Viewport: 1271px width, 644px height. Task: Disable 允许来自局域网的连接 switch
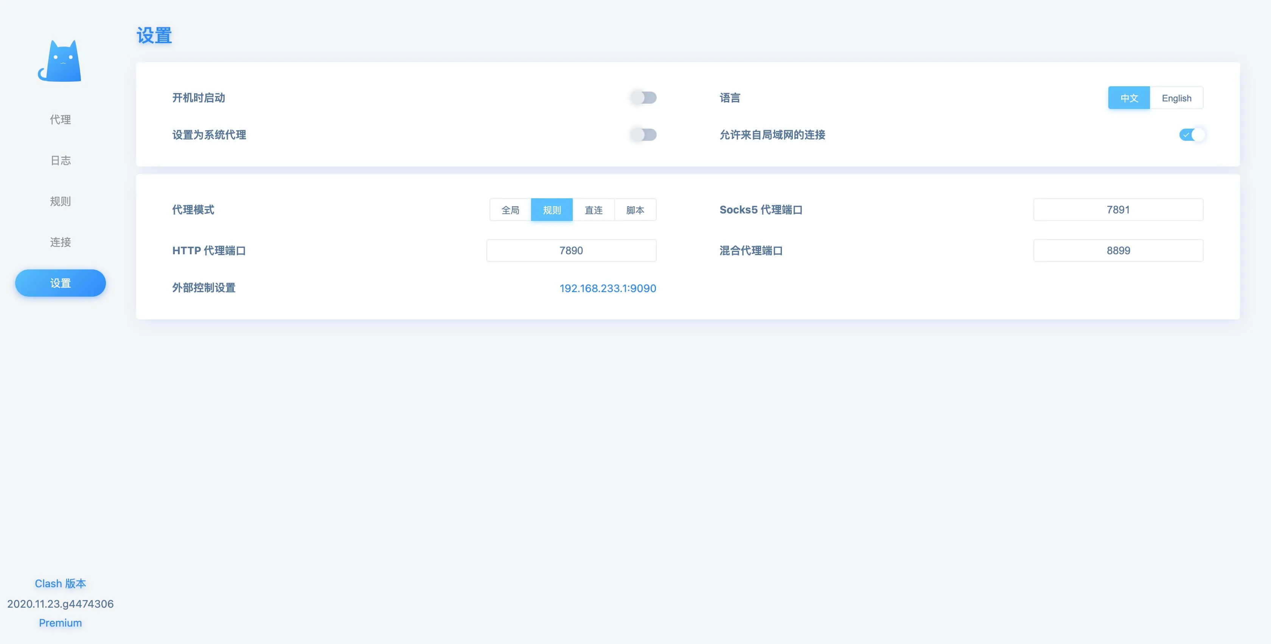click(x=1192, y=135)
